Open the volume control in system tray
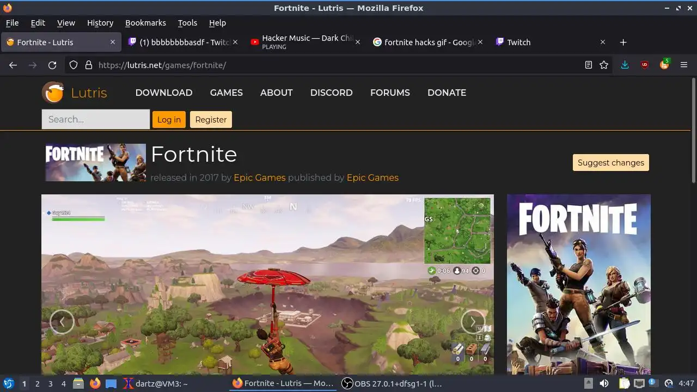The width and height of the screenshot is (697, 392). point(604,383)
